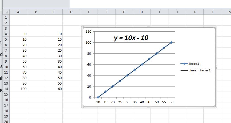Image resolution: width=231 pixels, height=123 pixels.
Task: Click the 45 label on the horizontal axis
Action: [149, 102]
